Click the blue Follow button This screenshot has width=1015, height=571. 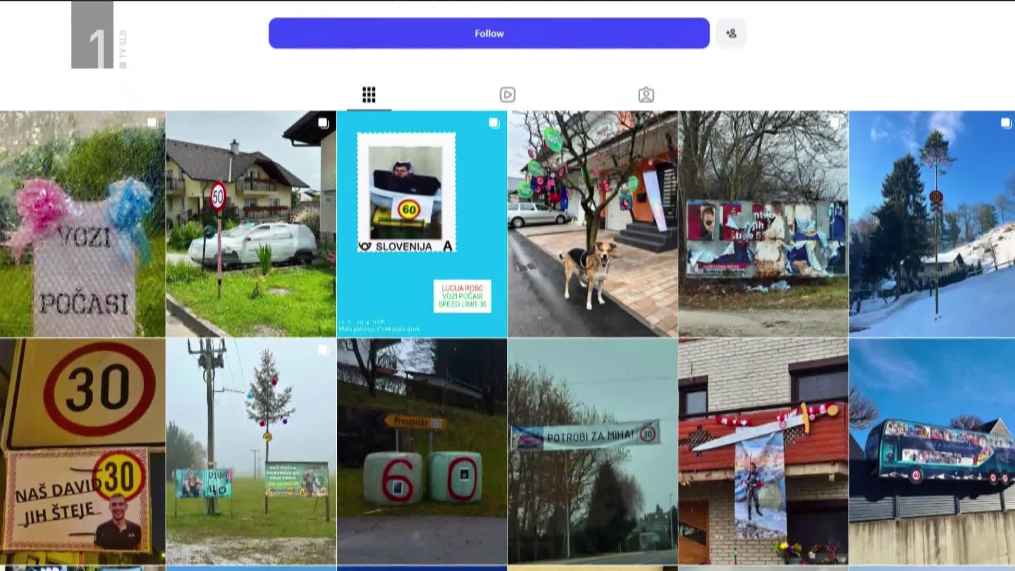point(488,33)
